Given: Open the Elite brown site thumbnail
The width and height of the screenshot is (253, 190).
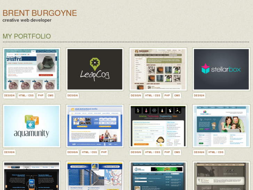Looking at the screenshot, I should pyautogui.click(x=221, y=176).
